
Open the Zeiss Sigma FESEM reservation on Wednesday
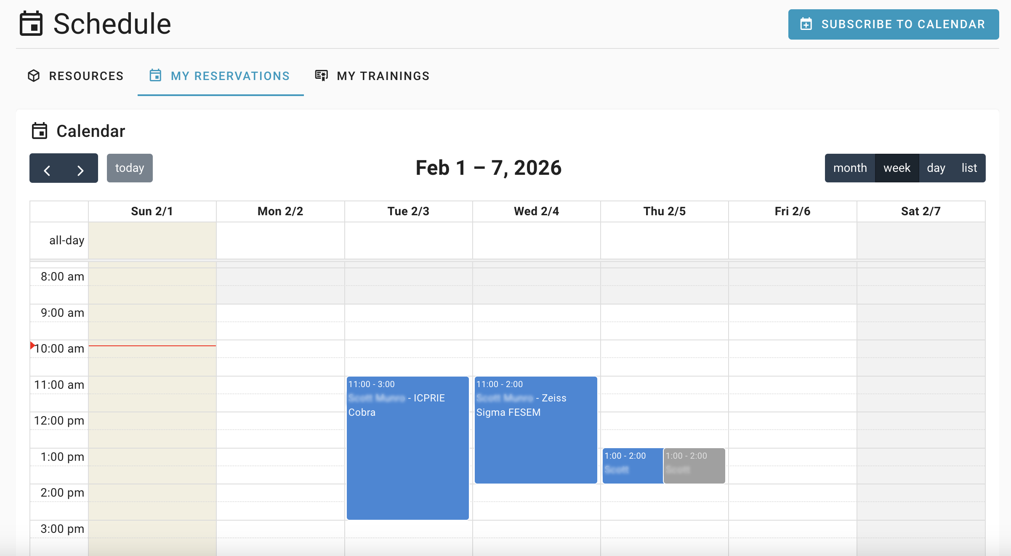[x=535, y=430]
